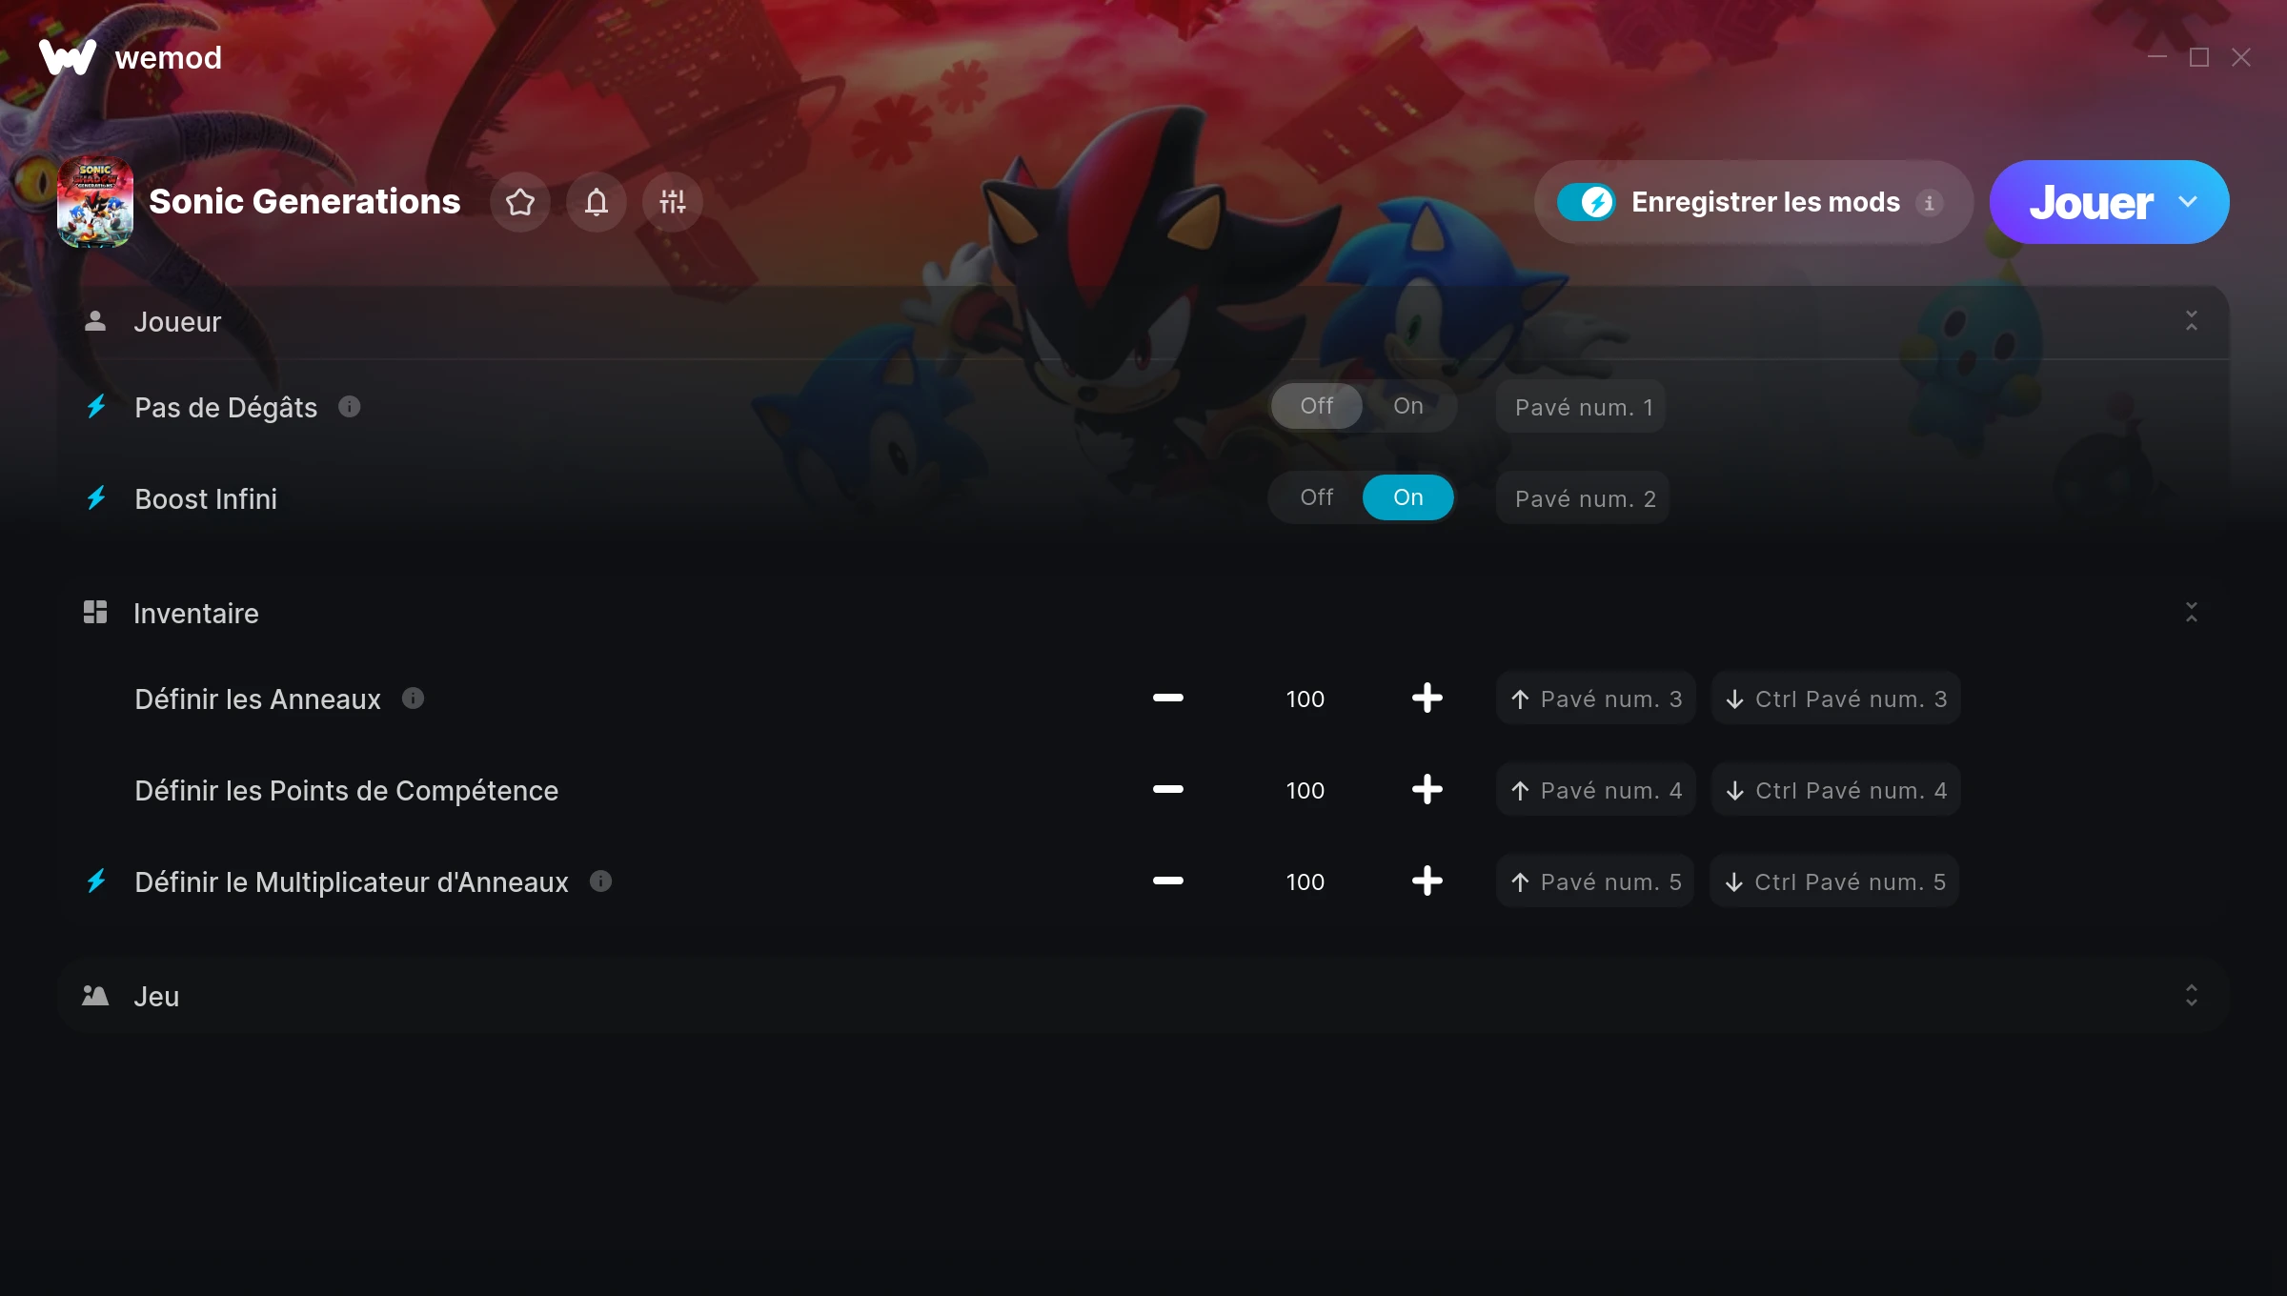Show info for Définir les Anneaux
Image resolution: width=2287 pixels, height=1296 pixels.
[x=413, y=699]
